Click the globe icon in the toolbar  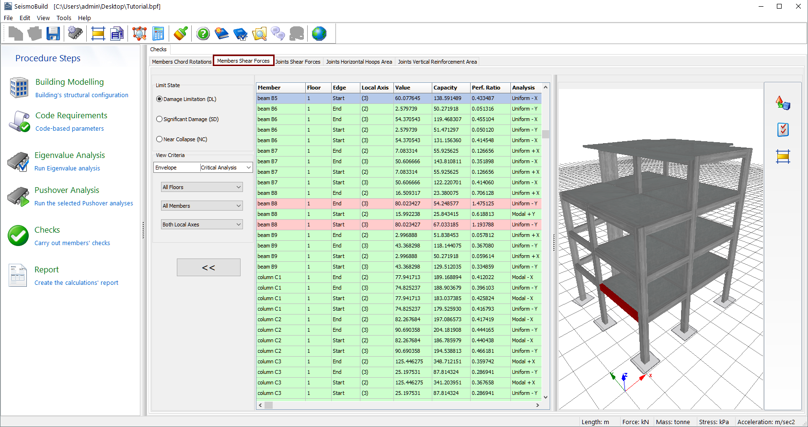319,34
